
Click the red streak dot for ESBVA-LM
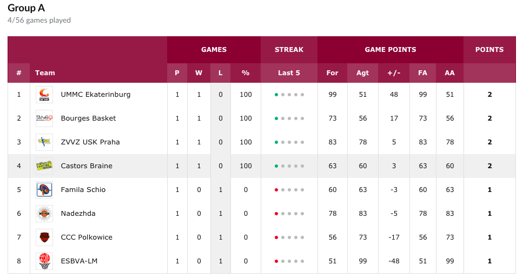point(276,261)
